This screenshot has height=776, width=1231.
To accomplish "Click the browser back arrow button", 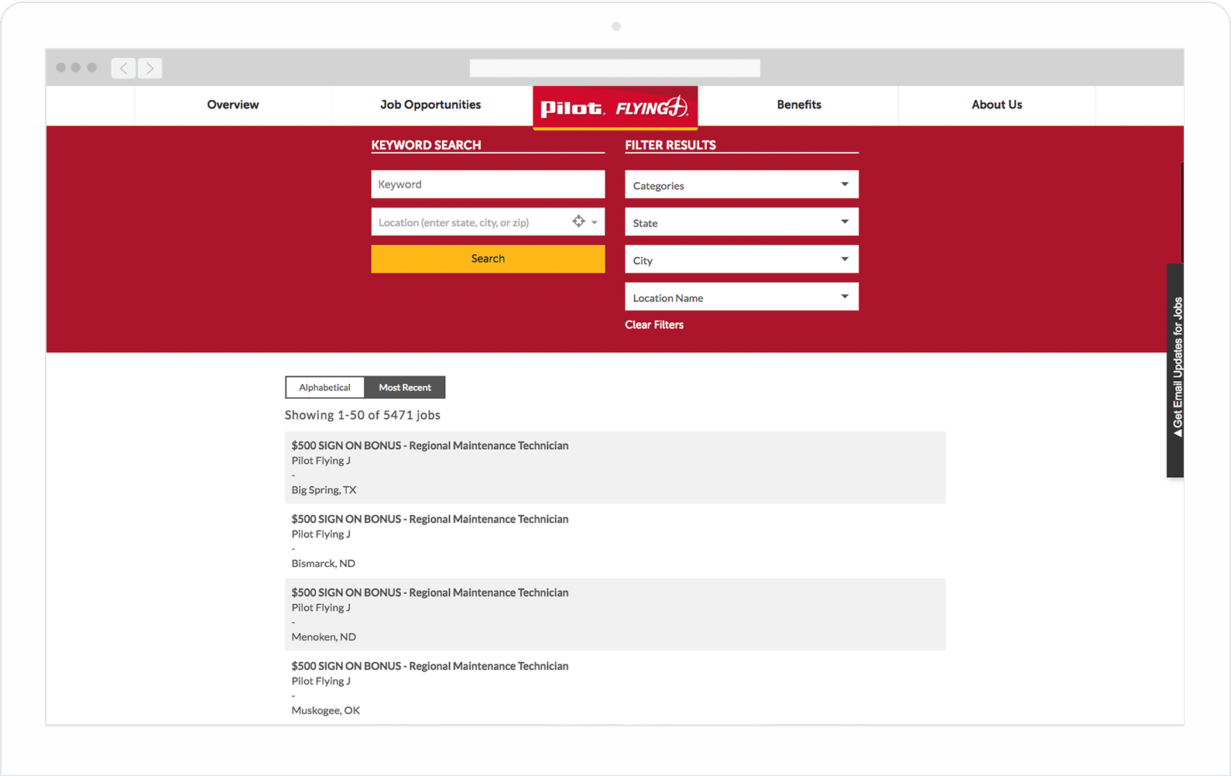I will [123, 68].
